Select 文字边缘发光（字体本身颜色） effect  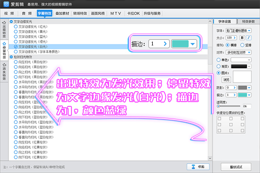pos(37,52)
